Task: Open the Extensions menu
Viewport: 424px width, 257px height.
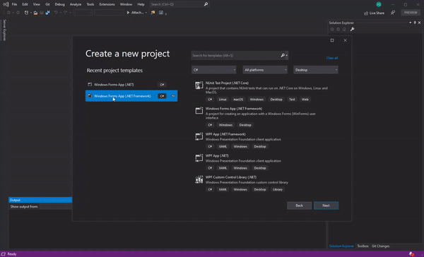Action: [107, 4]
